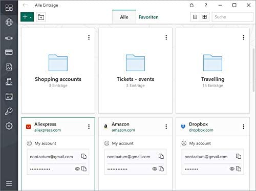Switch to the Favoriten tab

click(148, 17)
